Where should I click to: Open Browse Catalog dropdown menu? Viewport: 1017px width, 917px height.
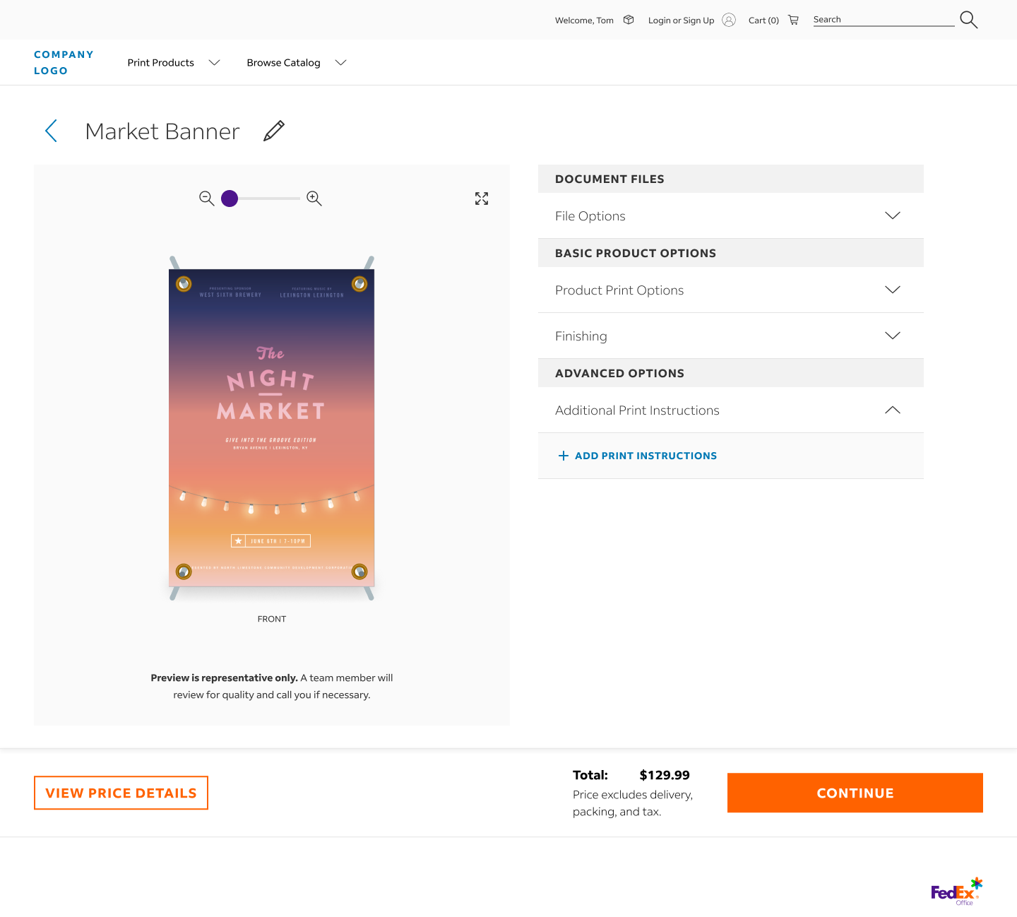coord(297,62)
